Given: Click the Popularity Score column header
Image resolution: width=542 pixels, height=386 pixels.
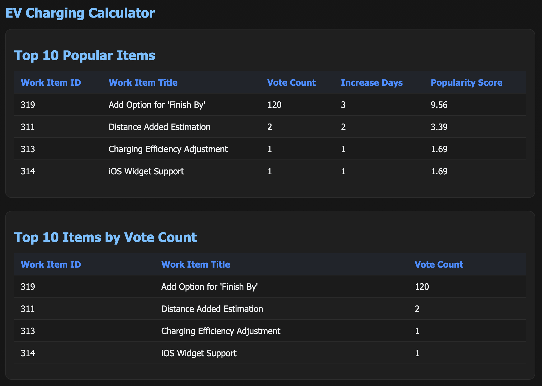Looking at the screenshot, I should click(x=467, y=82).
